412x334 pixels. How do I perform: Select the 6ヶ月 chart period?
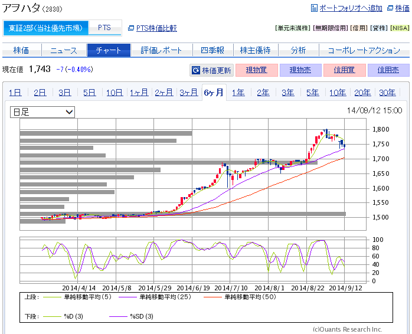[214, 93]
